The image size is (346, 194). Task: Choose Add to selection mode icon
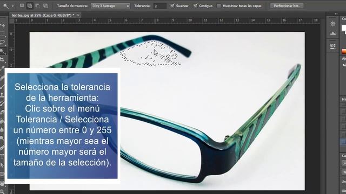[x=30, y=6]
